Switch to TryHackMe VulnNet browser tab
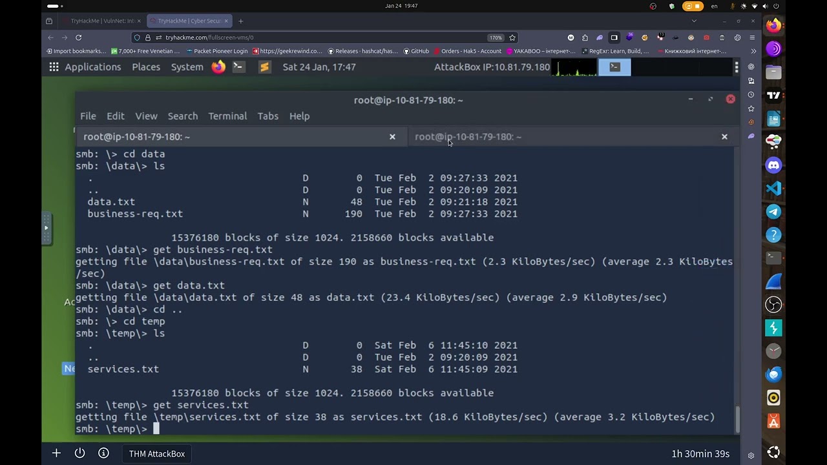Screen dimensions: 827x465 click(x=101, y=21)
